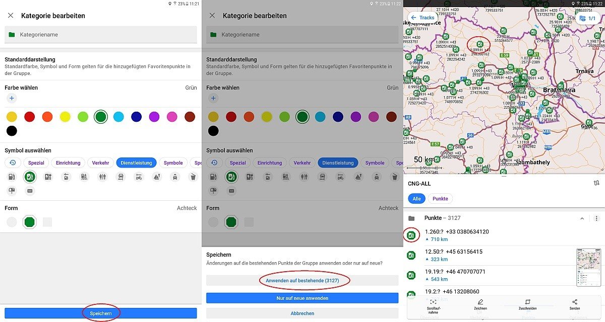This screenshot has height=322, width=605.
Task: Click the folder icon next to Punkte – 3127
Action: click(x=411, y=218)
